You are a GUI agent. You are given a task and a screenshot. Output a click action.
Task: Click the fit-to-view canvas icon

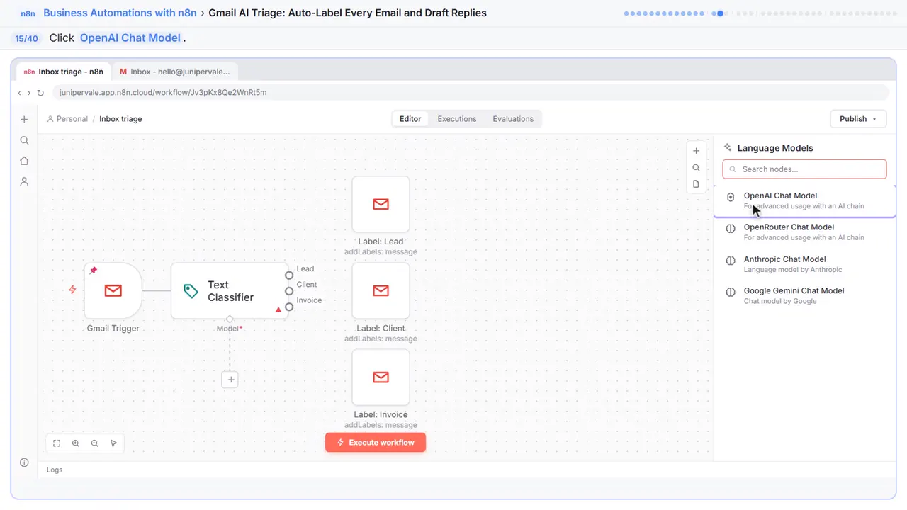click(57, 443)
